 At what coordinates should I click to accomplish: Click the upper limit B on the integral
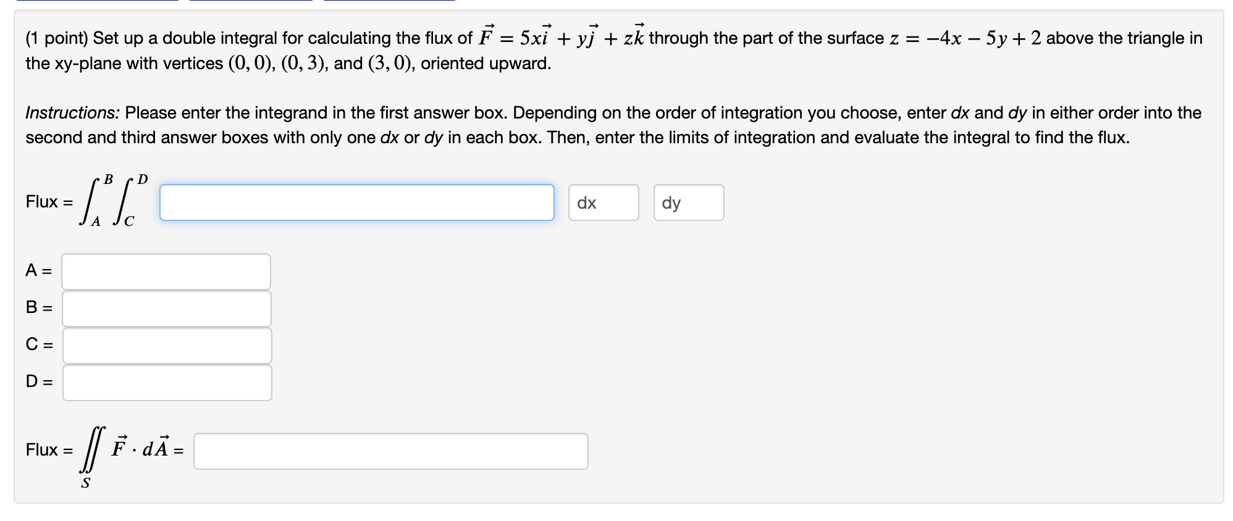109,180
